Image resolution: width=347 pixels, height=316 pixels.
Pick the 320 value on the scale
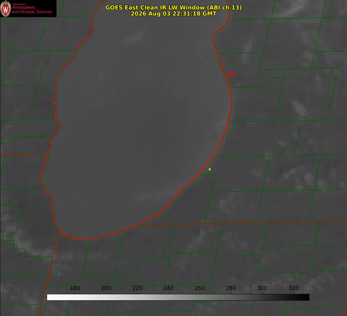point(294,288)
